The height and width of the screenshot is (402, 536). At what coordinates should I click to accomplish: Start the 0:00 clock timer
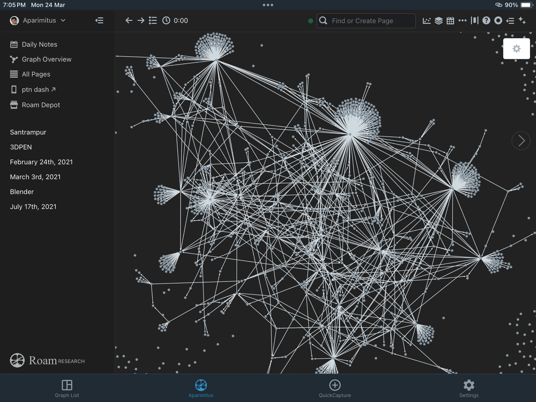pyautogui.click(x=175, y=21)
